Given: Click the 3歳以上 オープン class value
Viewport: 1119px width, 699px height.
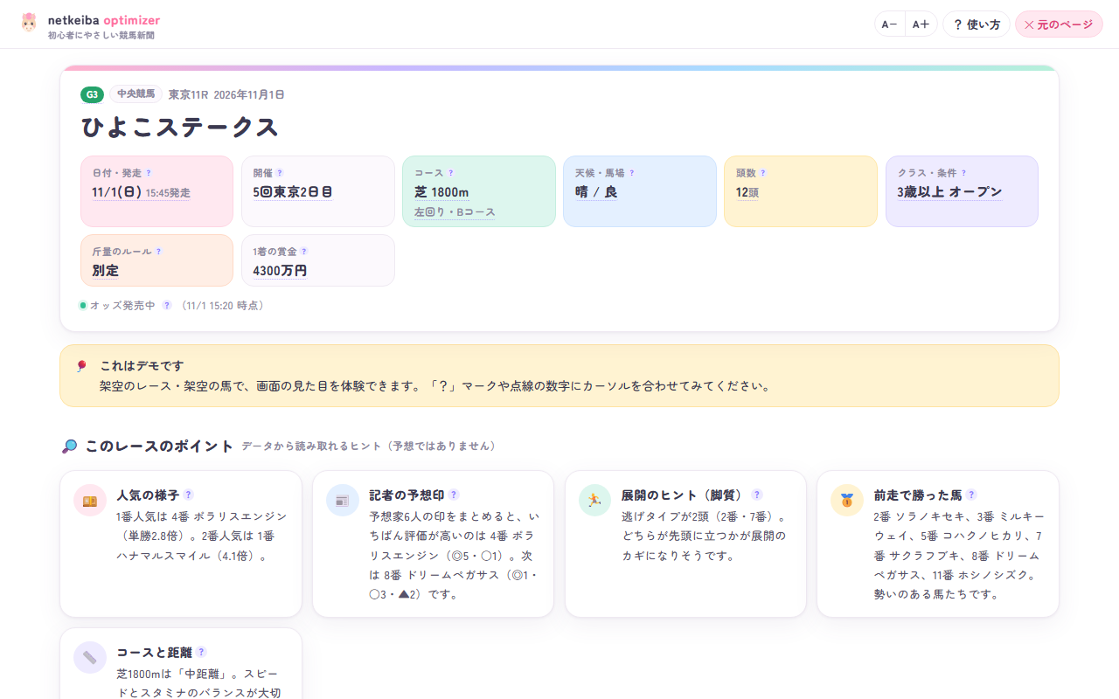Looking at the screenshot, I should tap(949, 192).
